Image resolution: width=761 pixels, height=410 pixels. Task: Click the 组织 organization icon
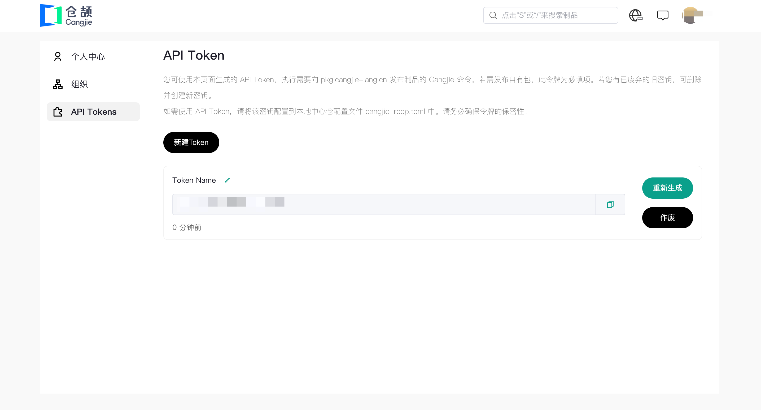pos(58,84)
